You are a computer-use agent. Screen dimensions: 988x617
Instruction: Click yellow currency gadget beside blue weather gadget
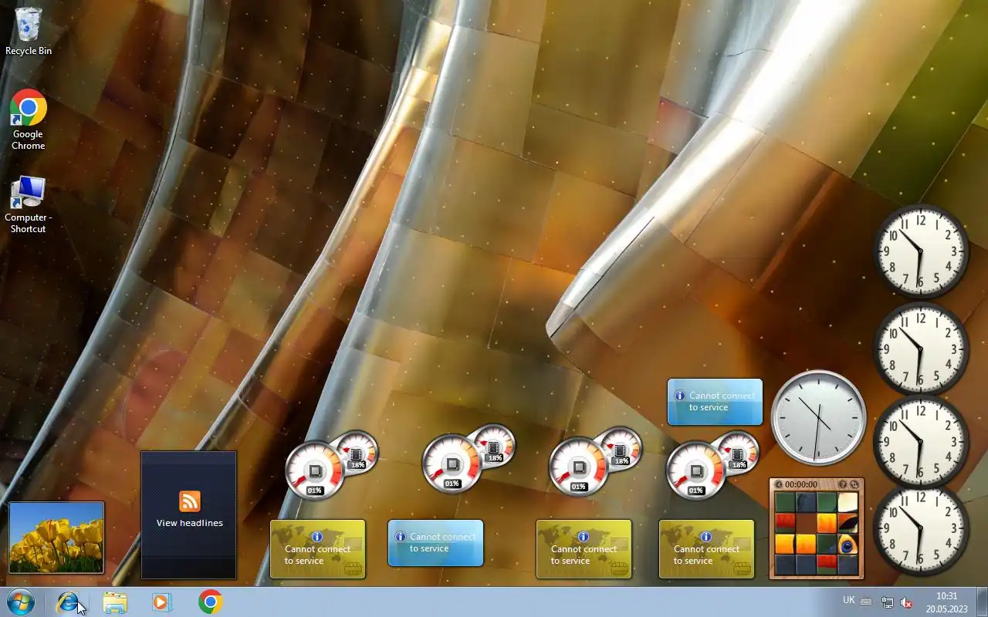584,549
